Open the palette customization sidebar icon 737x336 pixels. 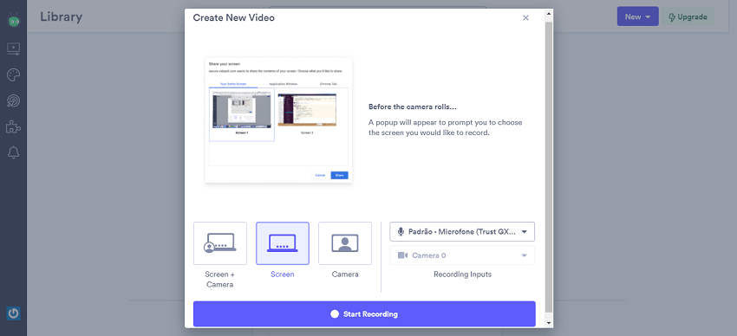[14, 74]
